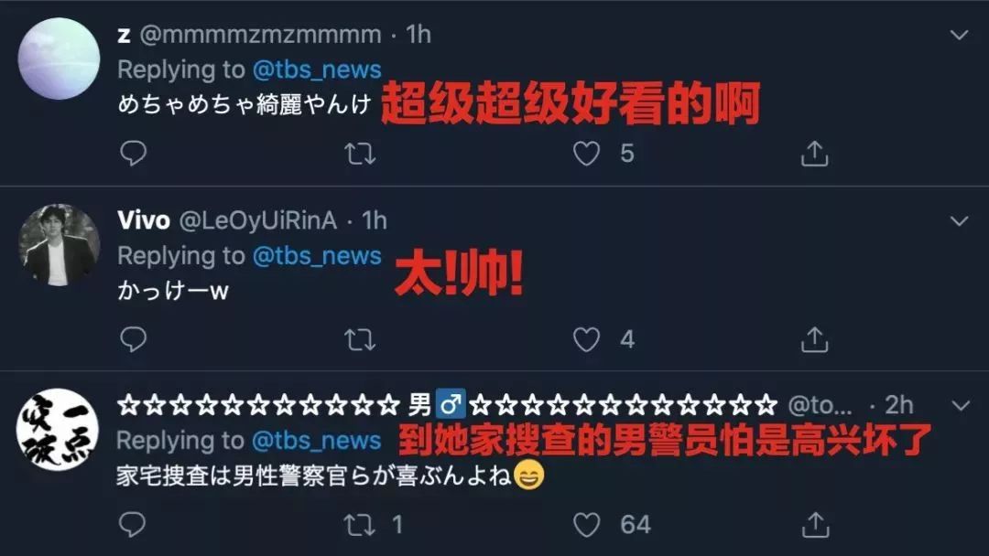Reply to Vivo's tweet
This screenshot has width=989, height=556.
[x=133, y=339]
